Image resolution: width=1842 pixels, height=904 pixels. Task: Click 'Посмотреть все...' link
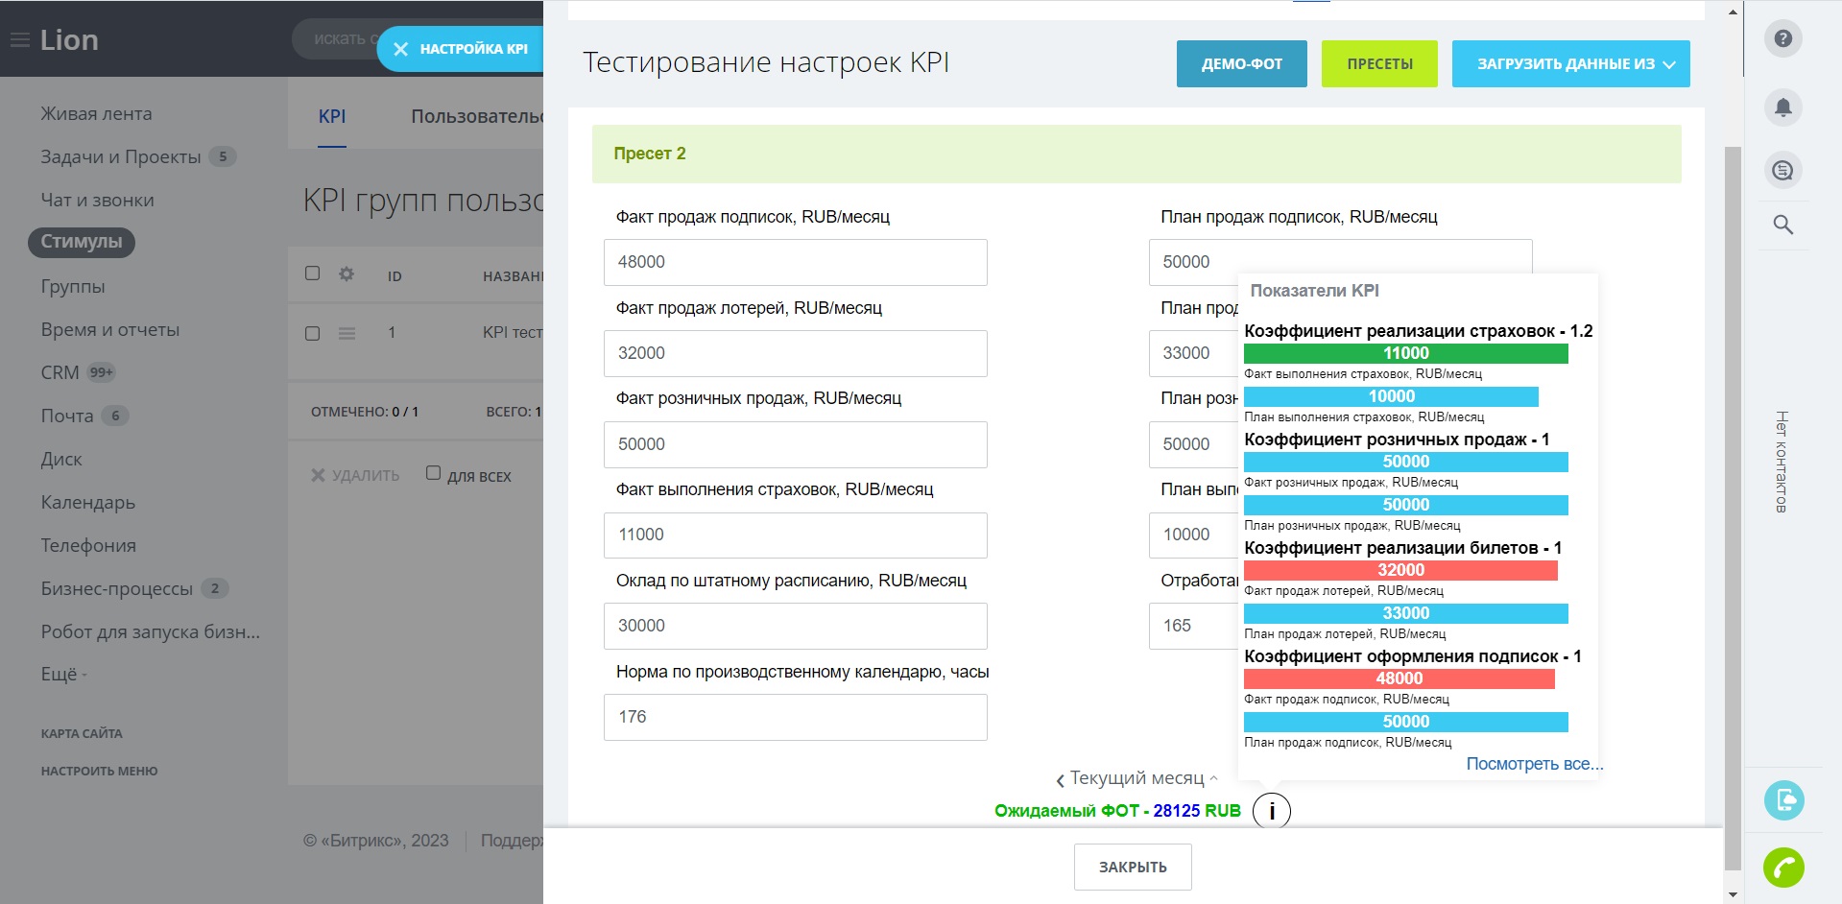click(1534, 764)
